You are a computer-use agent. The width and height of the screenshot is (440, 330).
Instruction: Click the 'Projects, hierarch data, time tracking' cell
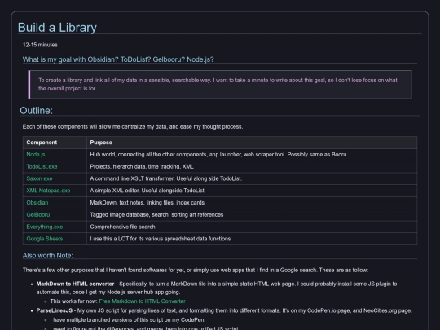coord(252,167)
